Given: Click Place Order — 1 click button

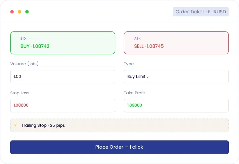Looking at the screenshot, I should (x=119, y=147).
